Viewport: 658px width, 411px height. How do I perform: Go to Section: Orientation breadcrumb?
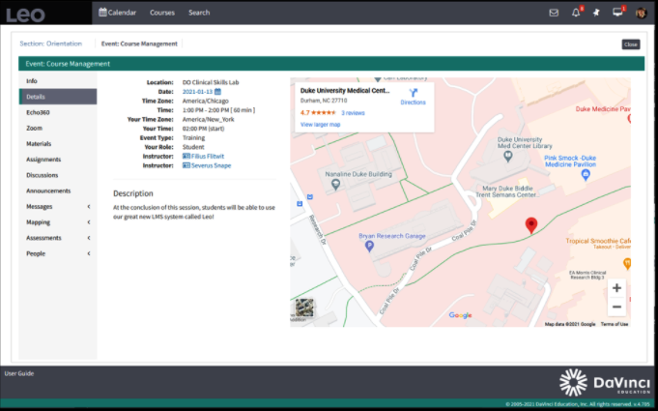pyautogui.click(x=51, y=44)
